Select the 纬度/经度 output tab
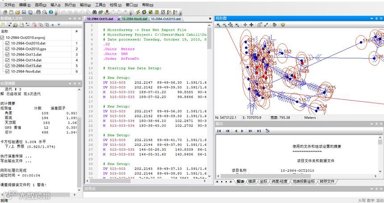The height and width of the screenshot is (203, 384). 280,182
